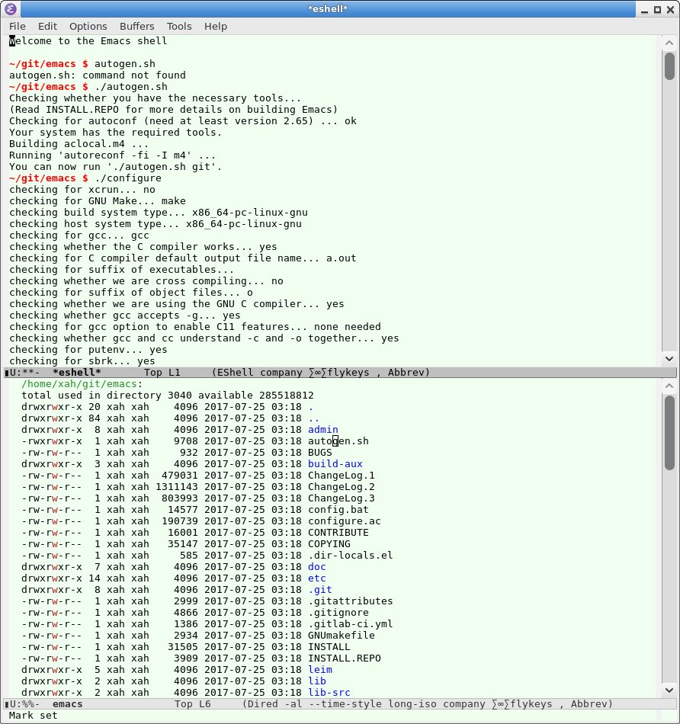Screen dimensions: 680x724
Task: Click the 'checking for sbrk... yes' line
Action: click(82, 360)
